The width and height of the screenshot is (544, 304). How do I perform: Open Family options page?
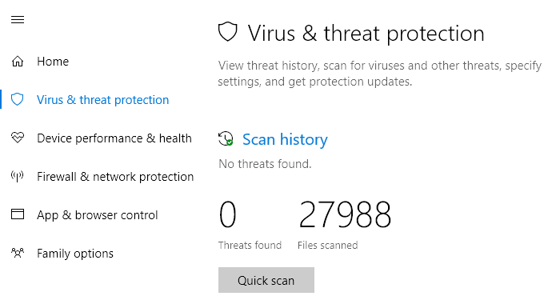click(x=75, y=254)
